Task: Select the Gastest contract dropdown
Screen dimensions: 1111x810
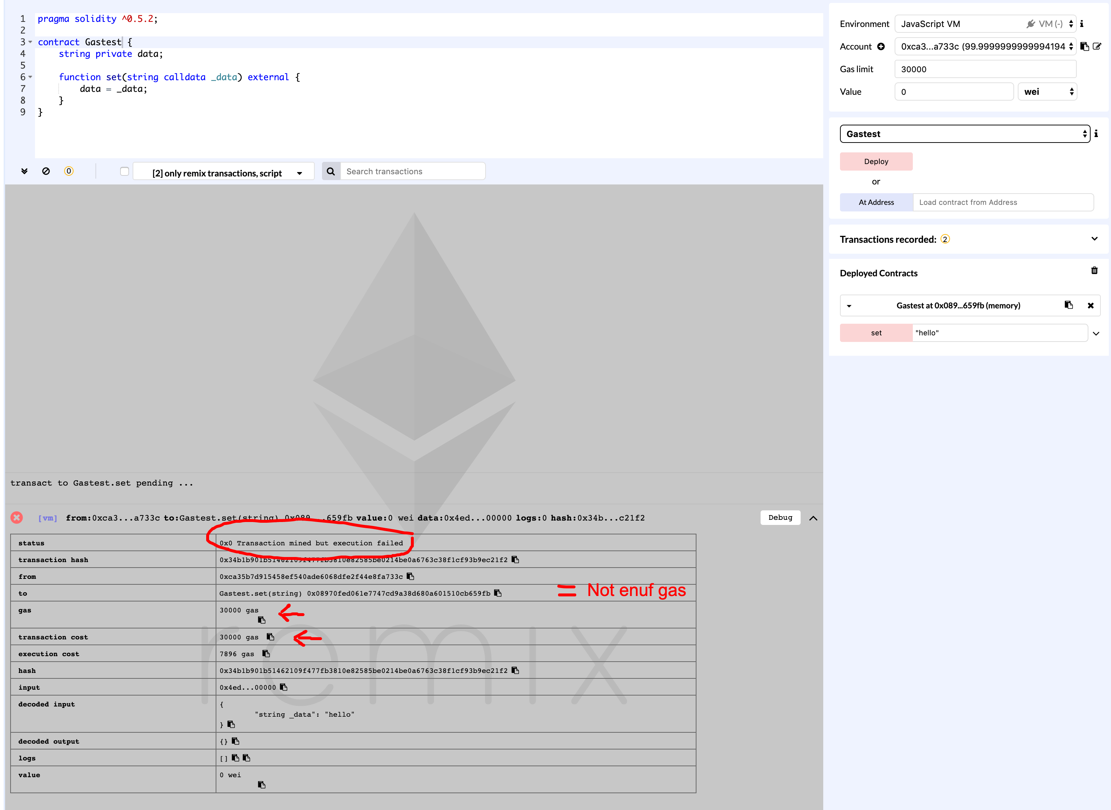Action: 964,134
